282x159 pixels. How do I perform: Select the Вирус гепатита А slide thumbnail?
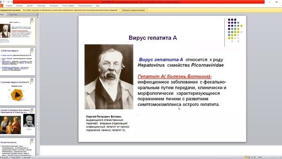click(x=18, y=31)
